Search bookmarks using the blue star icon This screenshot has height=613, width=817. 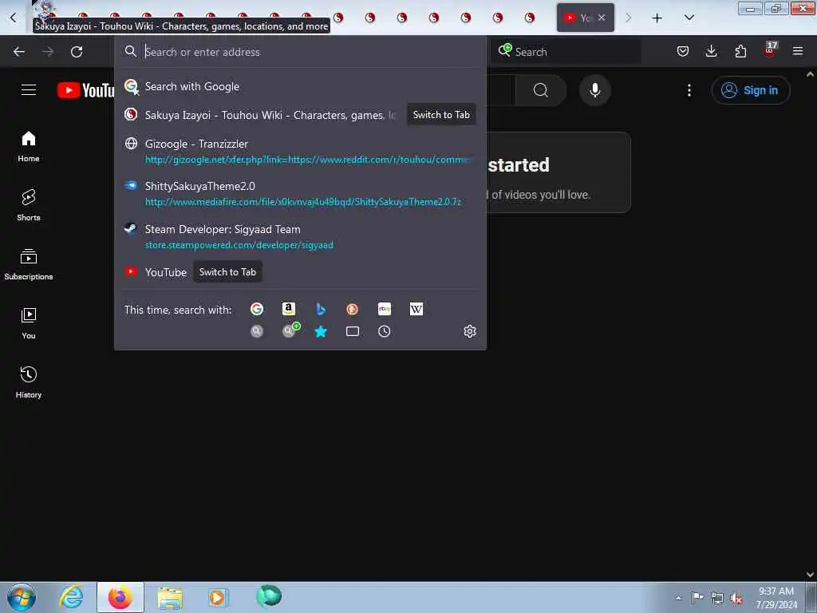tap(321, 331)
